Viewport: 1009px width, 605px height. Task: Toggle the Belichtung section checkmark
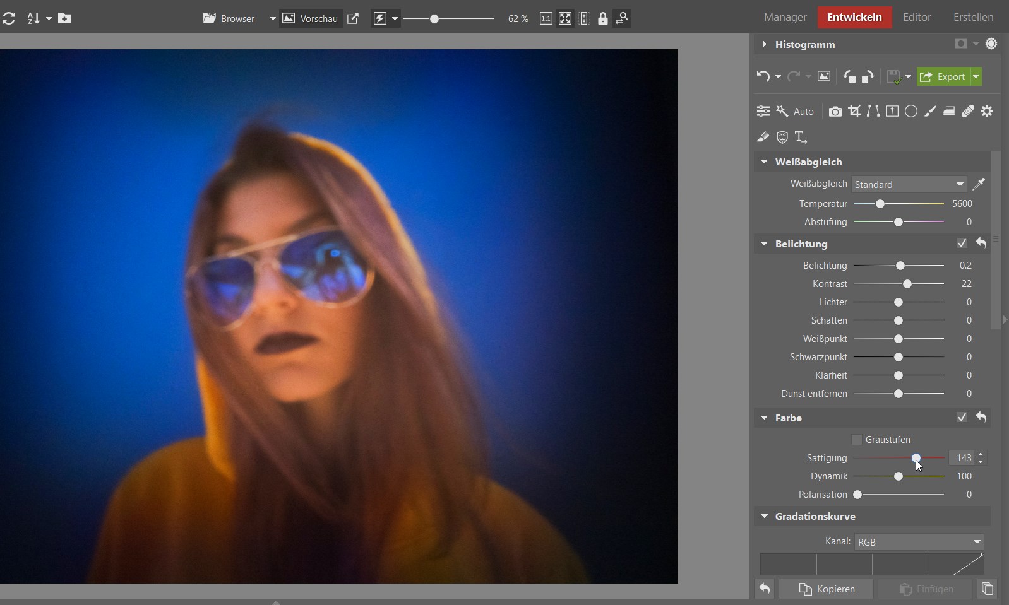click(x=962, y=244)
